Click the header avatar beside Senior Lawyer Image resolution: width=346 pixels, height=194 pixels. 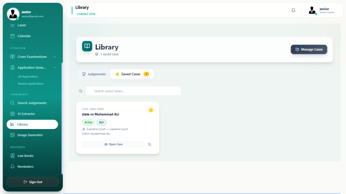[x=312, y=10]
